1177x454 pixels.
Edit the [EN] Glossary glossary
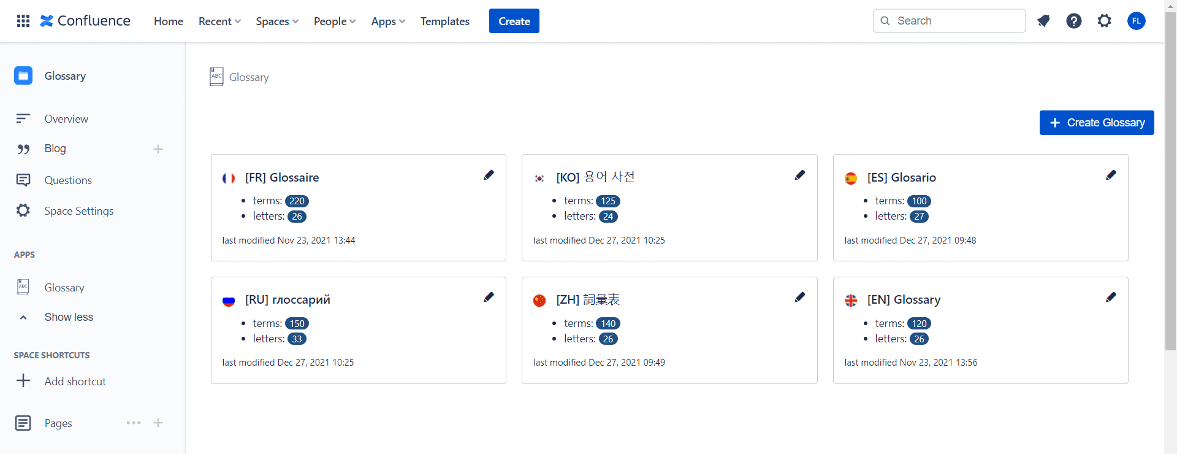tap(1111, 297)
